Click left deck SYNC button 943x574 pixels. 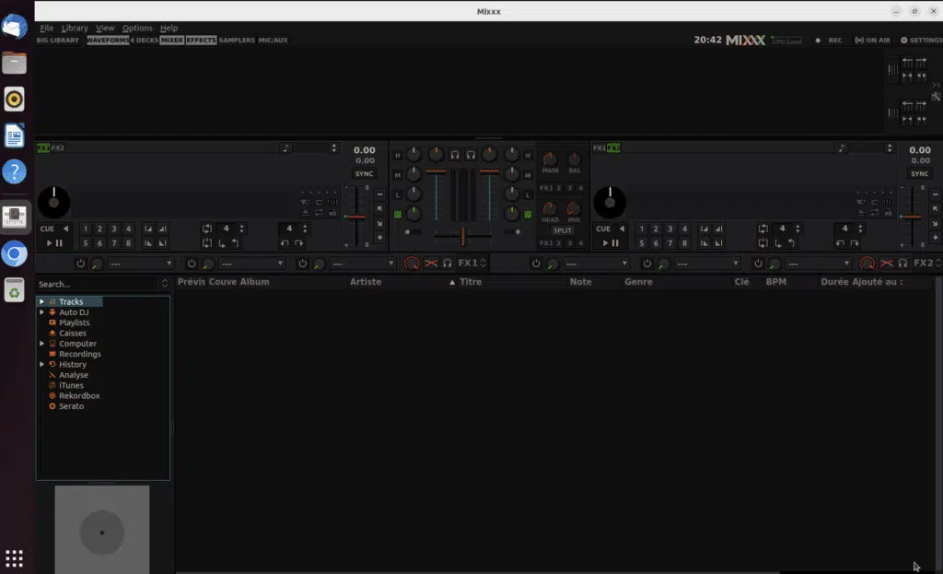click(x=364, y=174)
